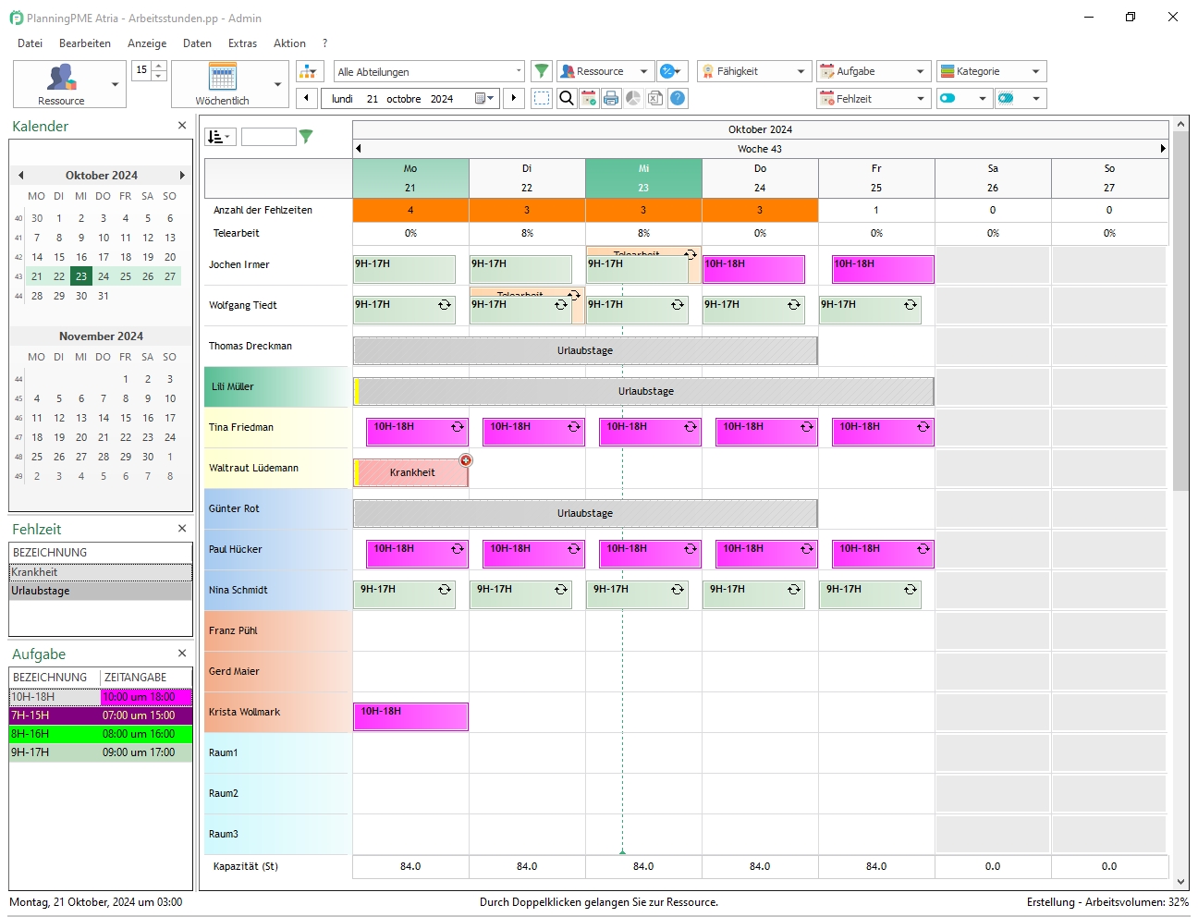Click the pie chart statistics icon
The image size is (1198, 917).
coord(633,98)
